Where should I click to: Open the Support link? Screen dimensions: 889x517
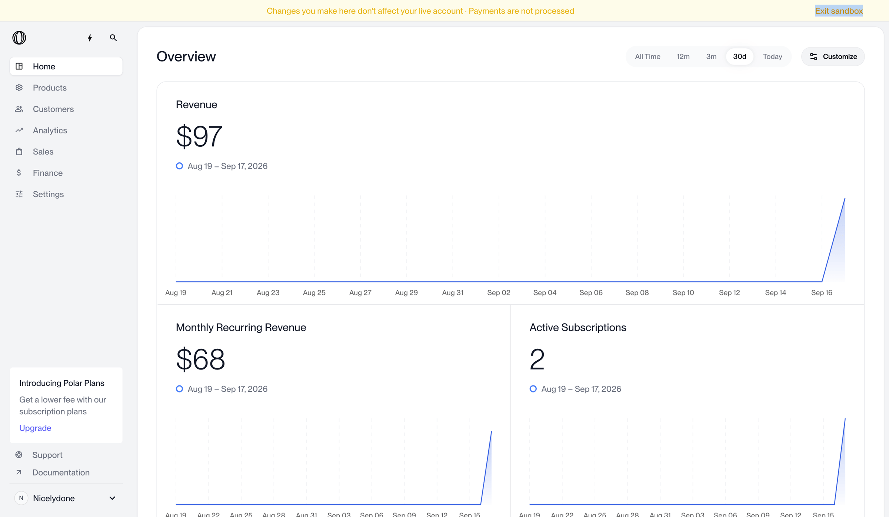[x=47, y=455]
